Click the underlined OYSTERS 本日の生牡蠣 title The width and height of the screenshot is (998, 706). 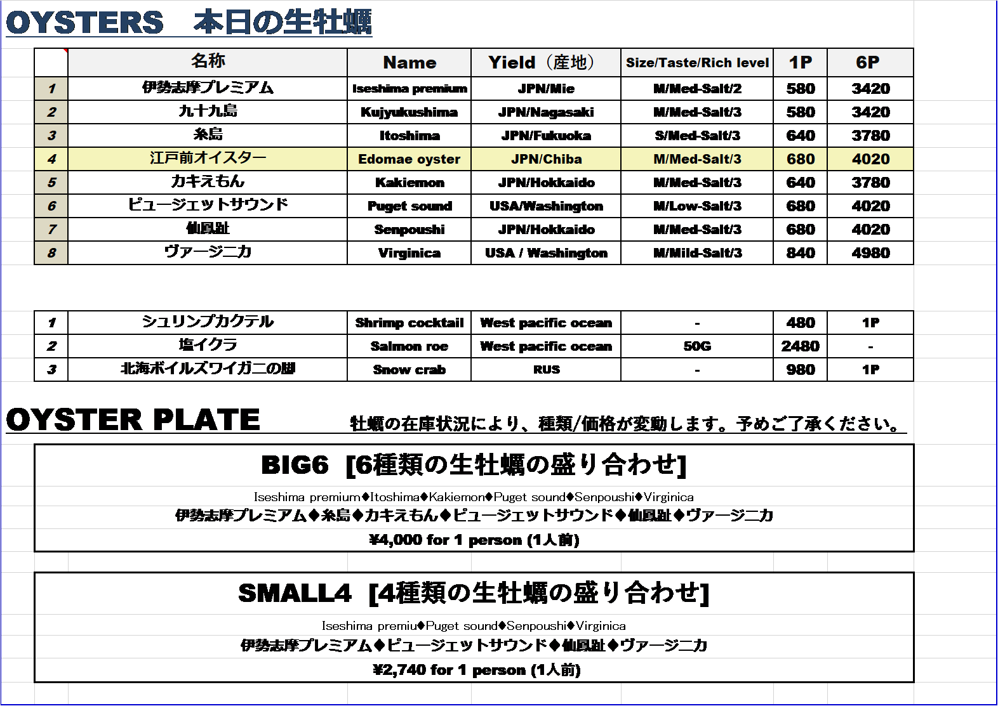click(x=189, y=23)
